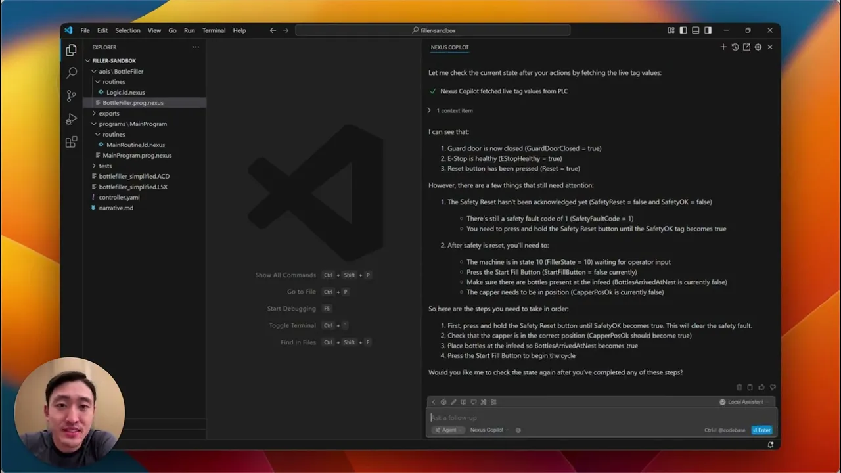Select the NEXUS COPILOT panel tab
This screenshot has height=473, width=841.
(449, 47)
